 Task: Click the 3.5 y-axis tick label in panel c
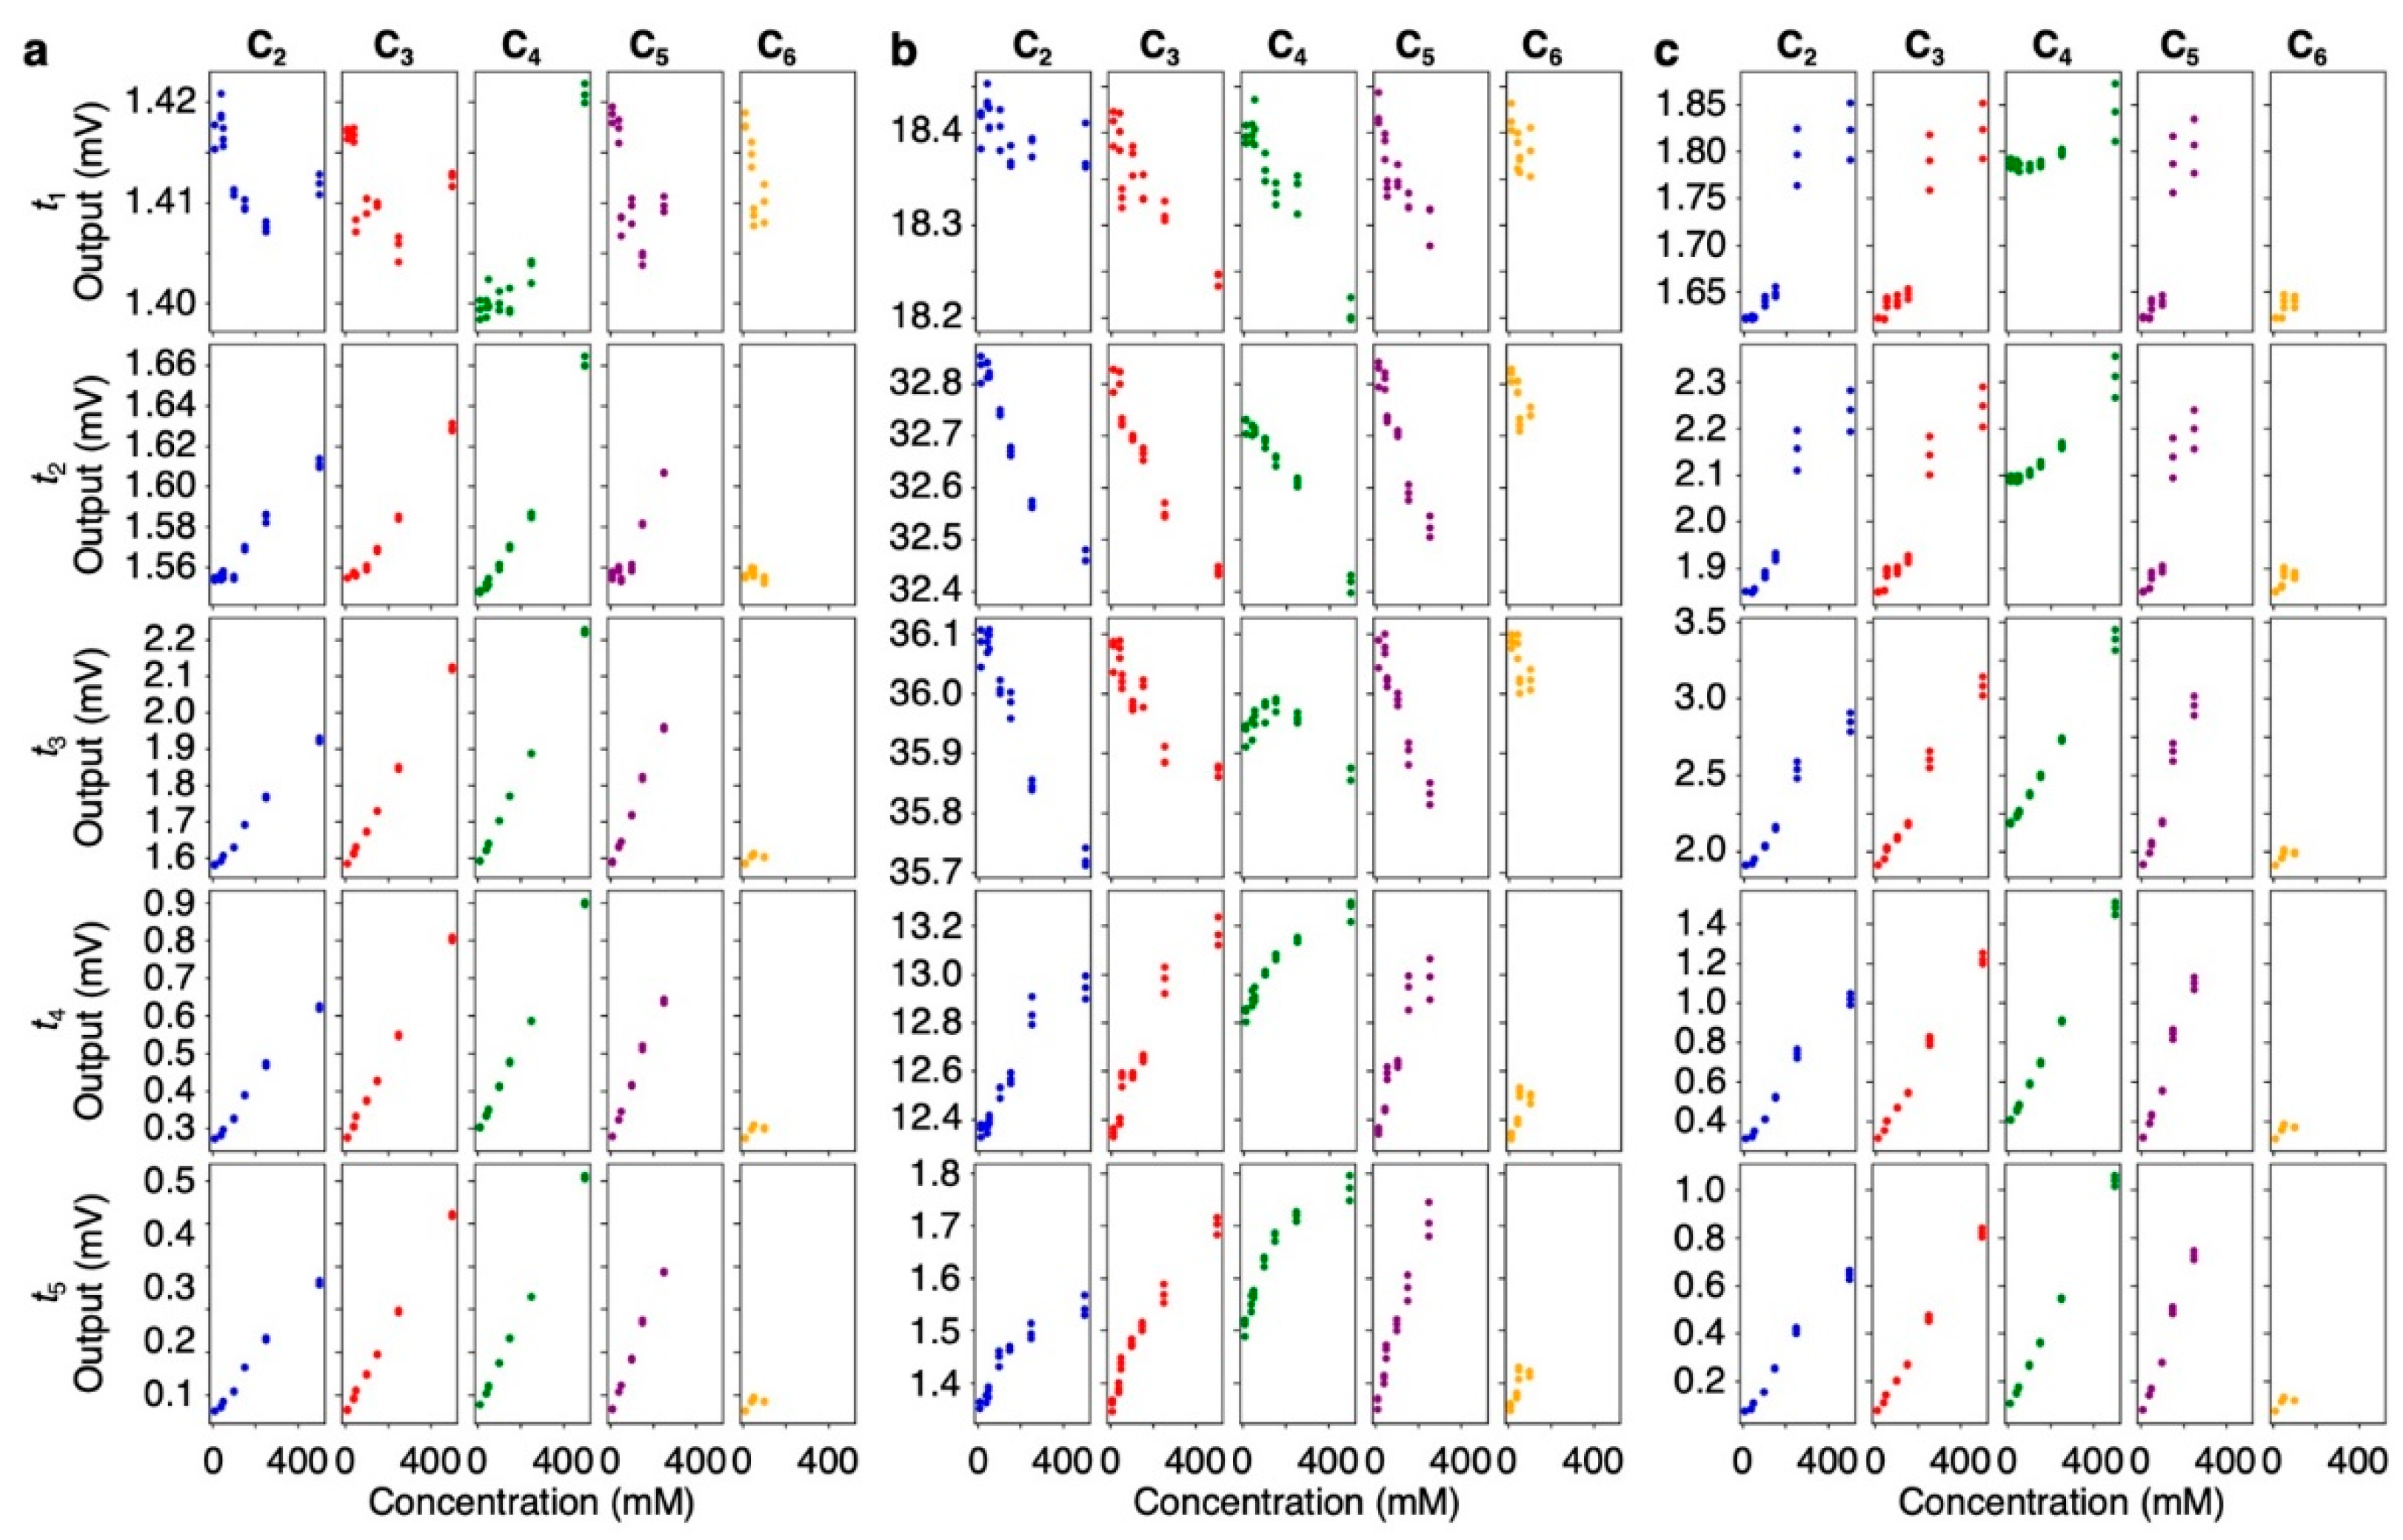coord(1702,622)
